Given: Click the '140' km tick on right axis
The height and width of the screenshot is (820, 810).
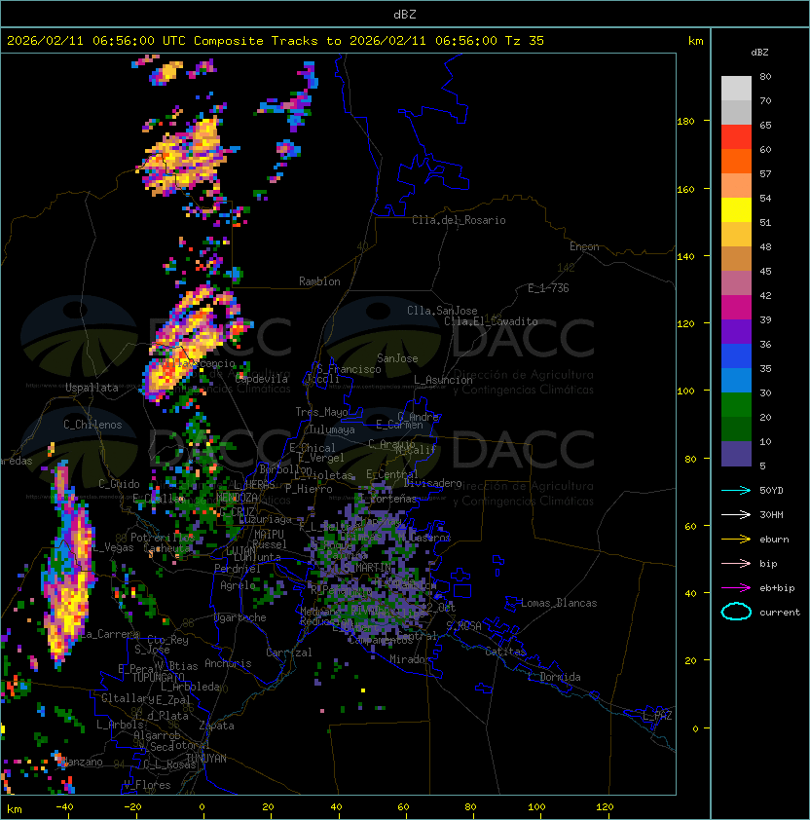Looking at the screenshot, I should point(685,256).
